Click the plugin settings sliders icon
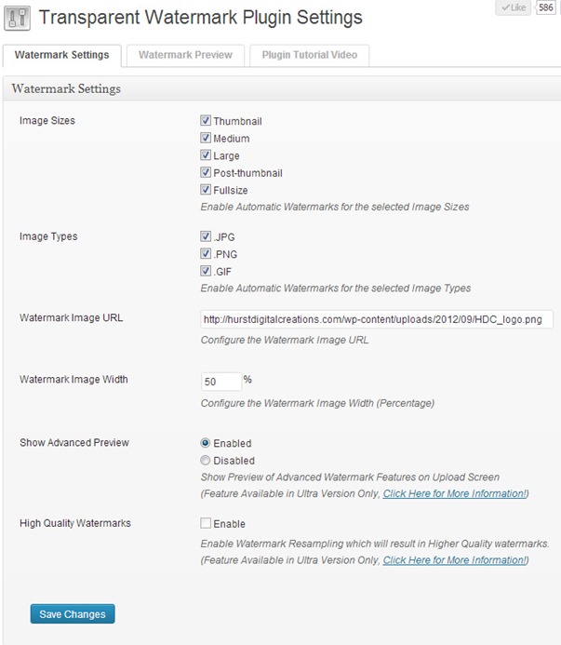 (x=17, y=18)
